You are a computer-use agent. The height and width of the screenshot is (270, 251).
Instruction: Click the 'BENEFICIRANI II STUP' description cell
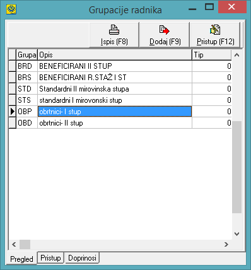coord(115,66)
